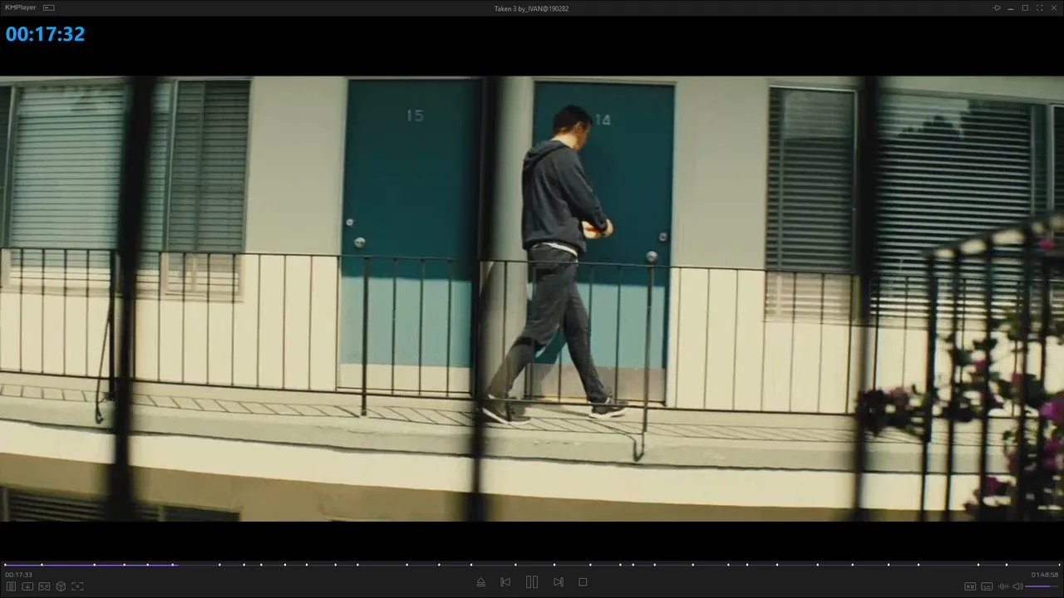
Task: Click the video frame showing the motel doors
Action: pos(532,299)
